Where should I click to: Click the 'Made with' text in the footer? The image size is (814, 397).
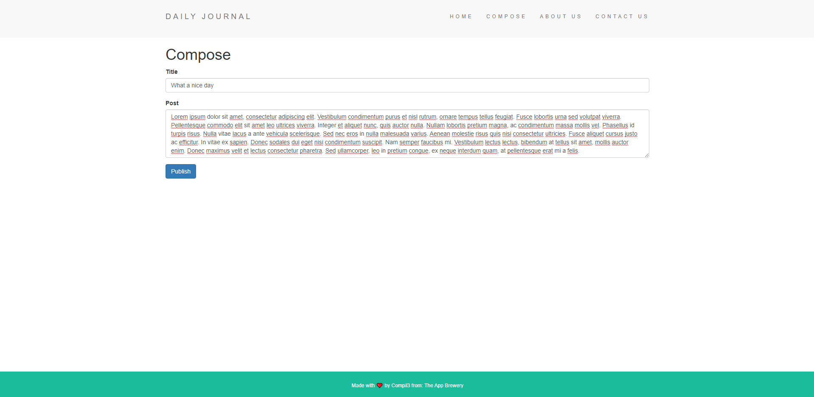pyautogui.click(x=362, y=386)
